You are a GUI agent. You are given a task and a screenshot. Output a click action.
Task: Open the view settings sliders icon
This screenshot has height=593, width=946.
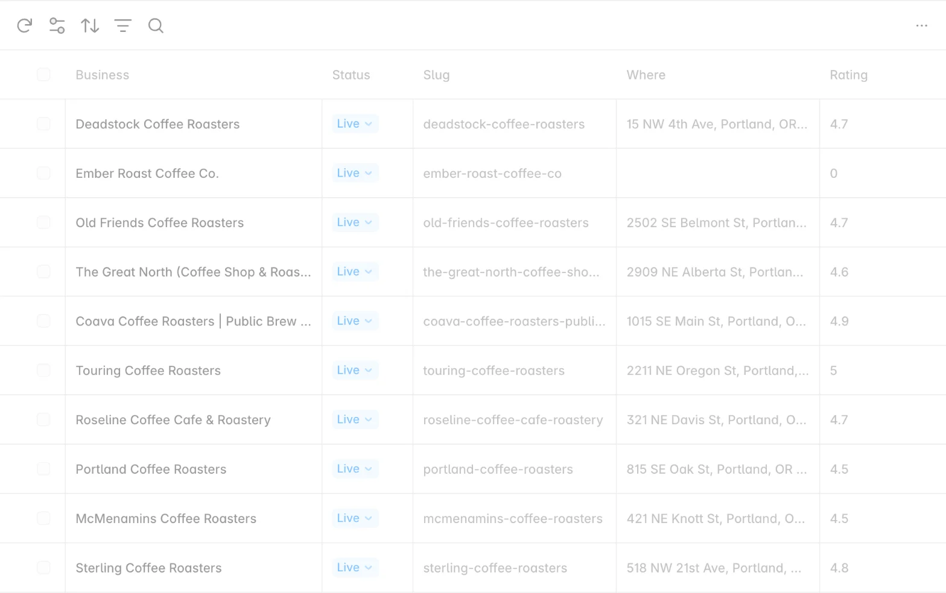click(x=57, y=25)
